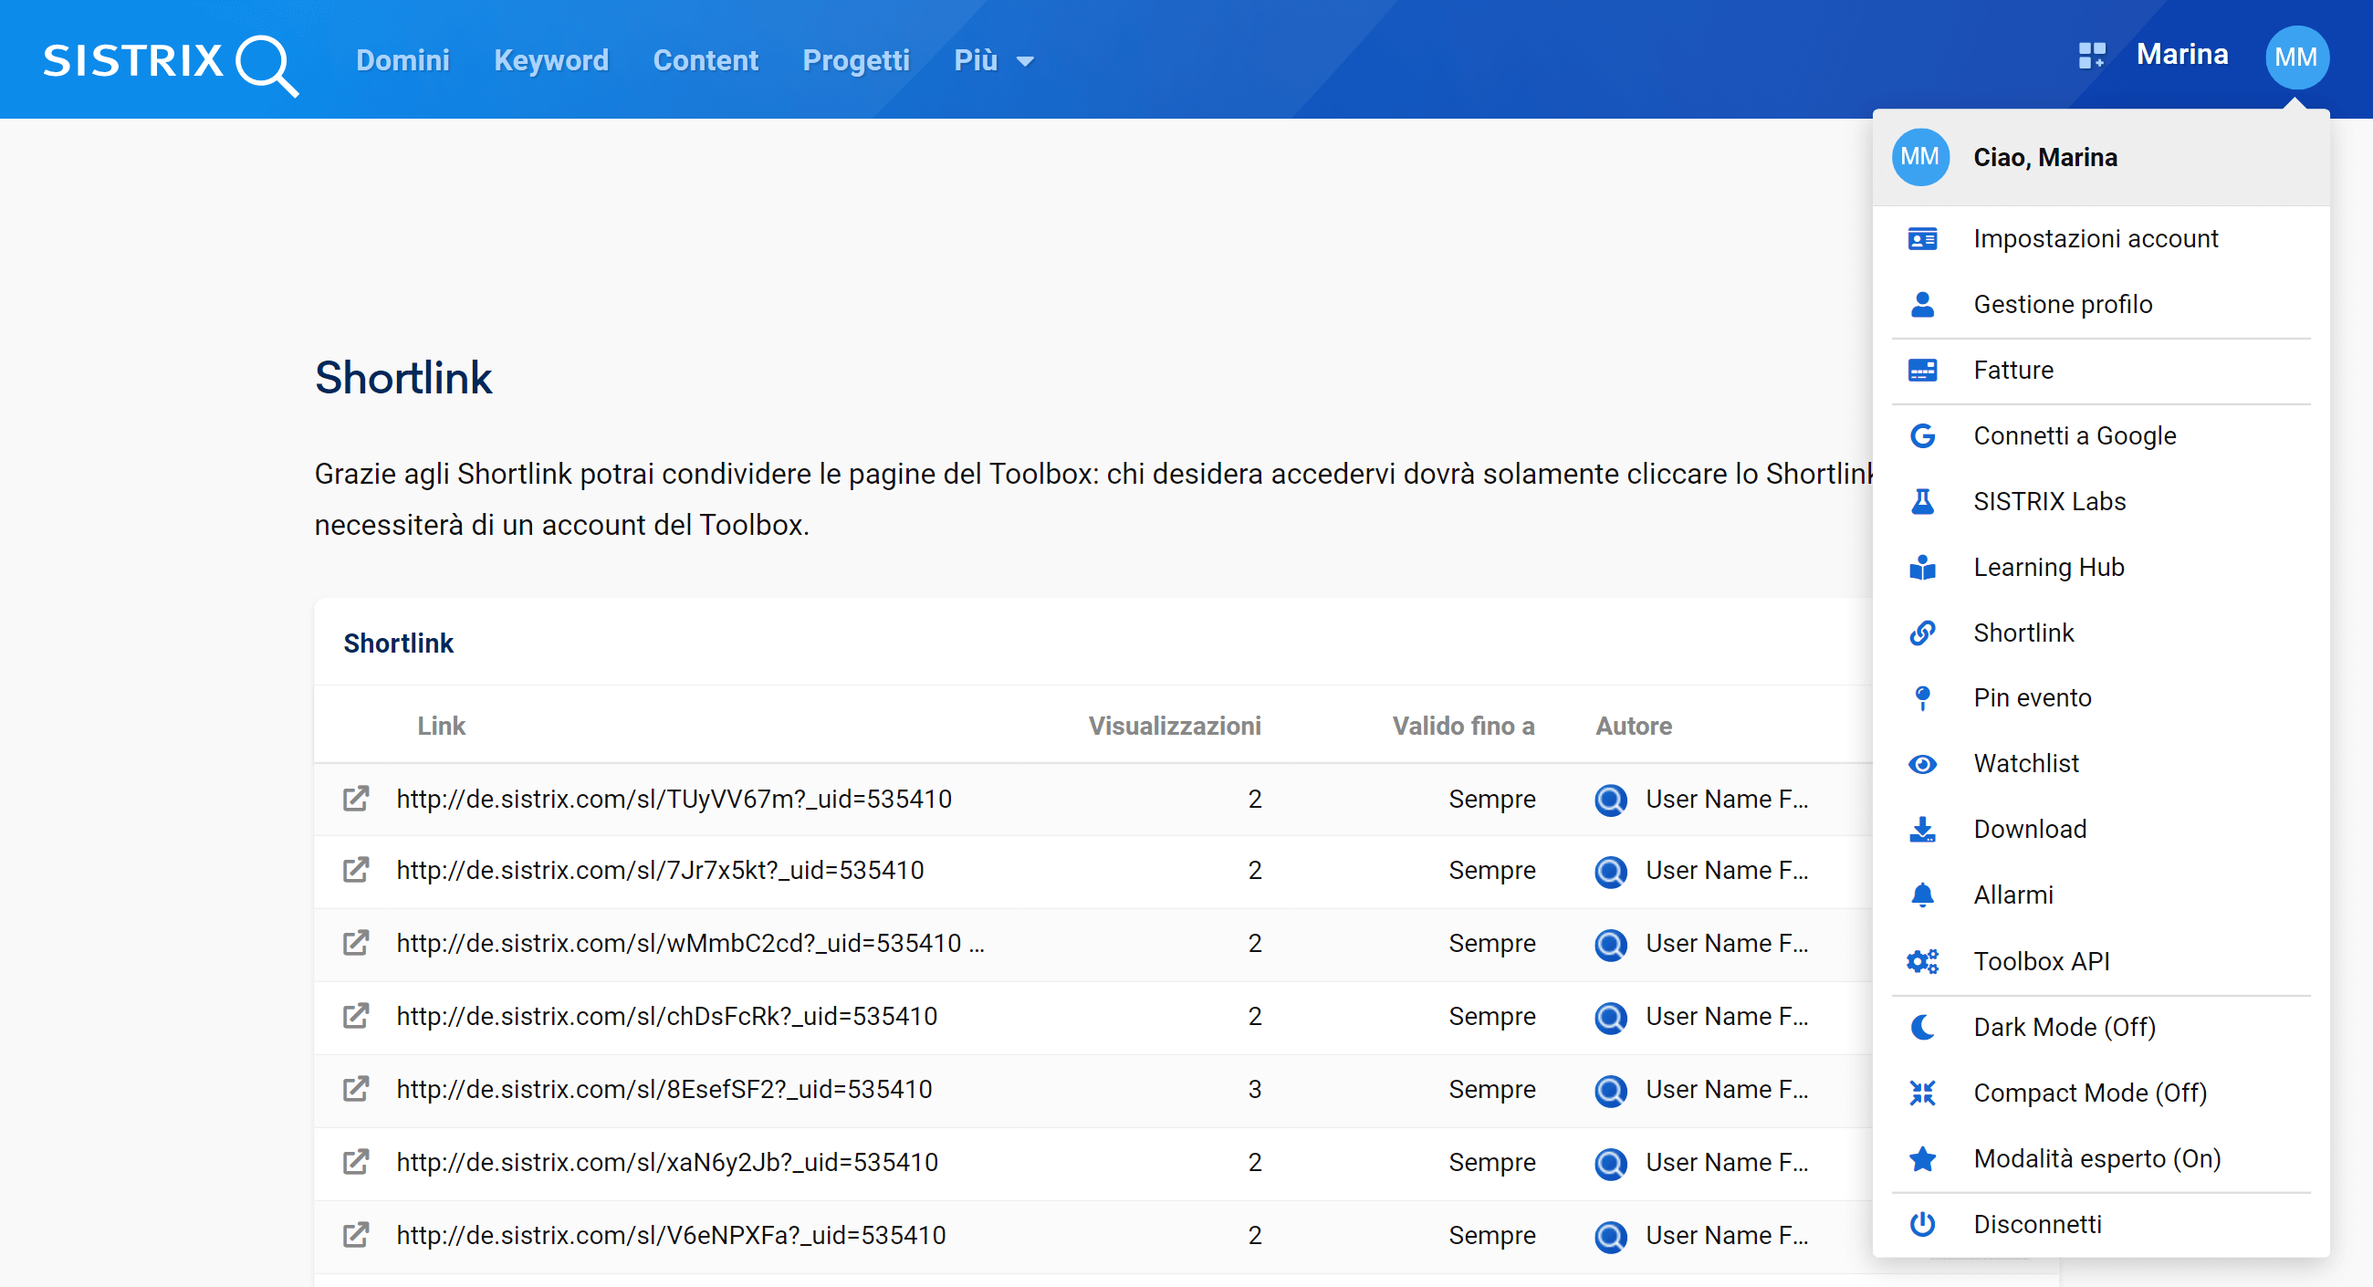Click the Toolbox API gears icon
The image size is (2373, 1287).
pos(1922,962)
